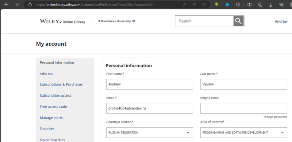Click the site lock icon in the address bar
Image resolution: width=292 pixels, height=142 pixels.
tap(30, 4)
